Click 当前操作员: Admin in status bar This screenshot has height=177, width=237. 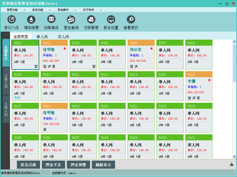tap(64, 173)
